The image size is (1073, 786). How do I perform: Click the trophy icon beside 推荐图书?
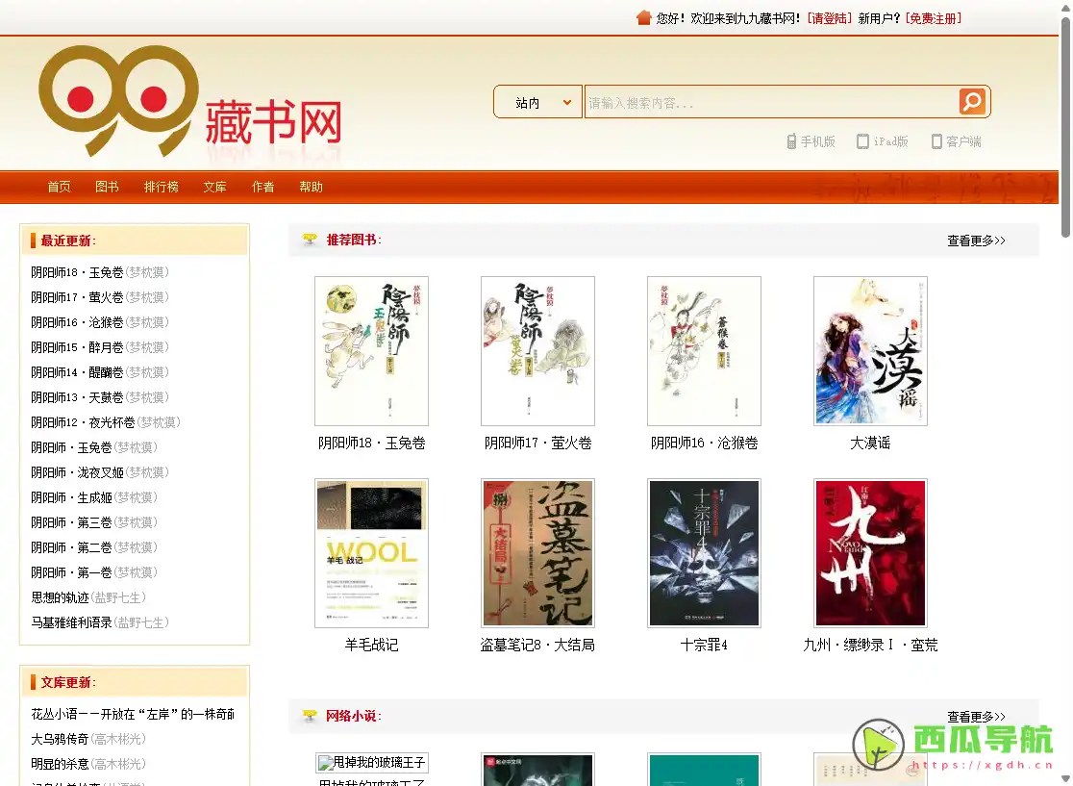click(310, 239)
